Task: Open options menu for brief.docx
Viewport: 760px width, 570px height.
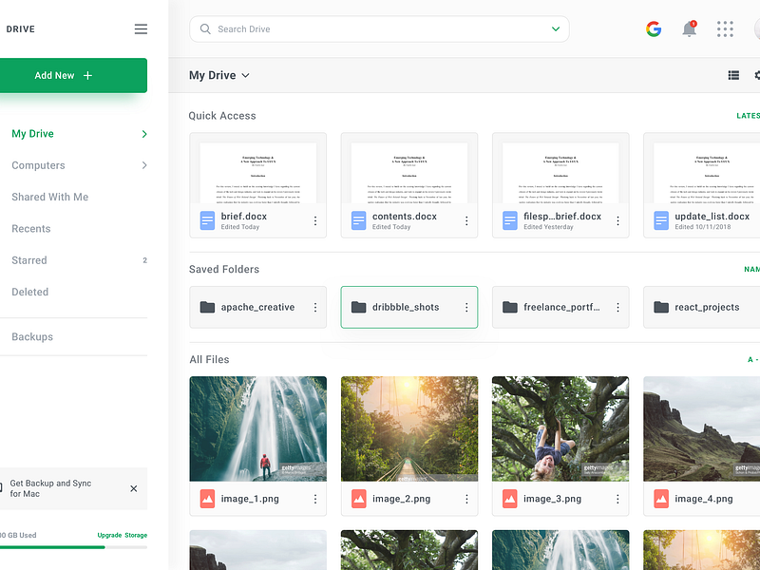Action: (315, 220)
